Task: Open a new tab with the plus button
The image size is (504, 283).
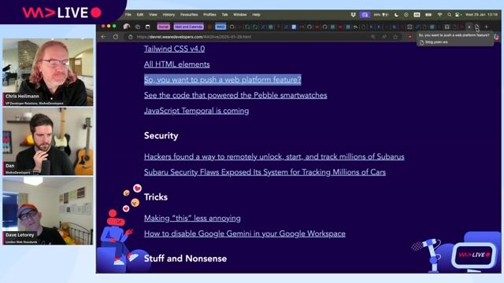Action: tap(487, 27)
